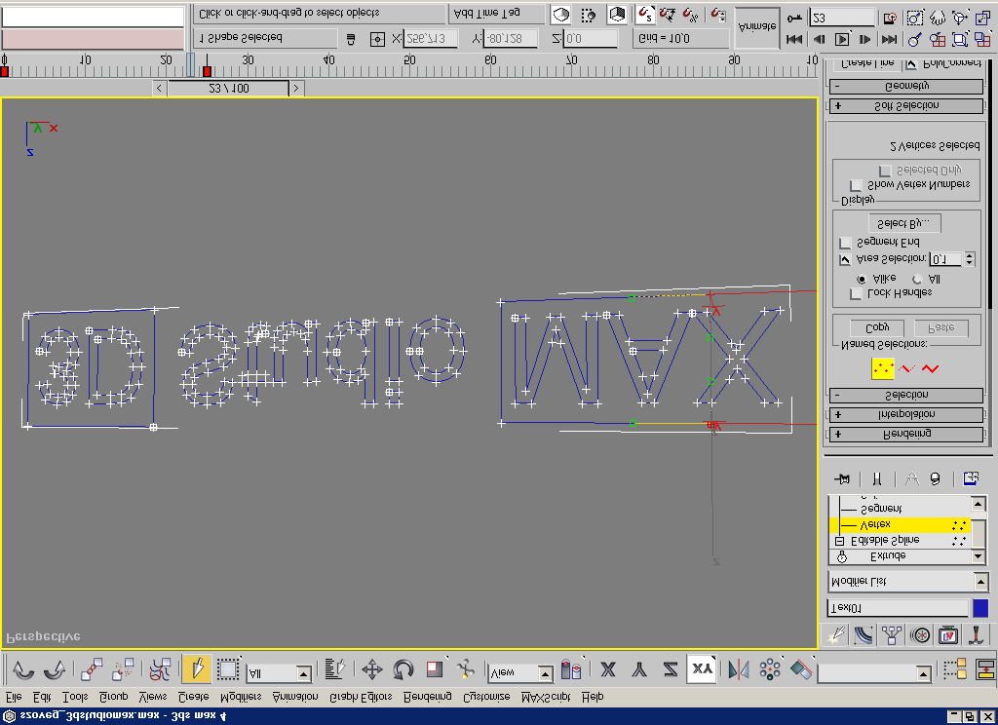Toggle the Angle Snap magnet icon
This screenshot has width=998, height=725.
[667, 14]
